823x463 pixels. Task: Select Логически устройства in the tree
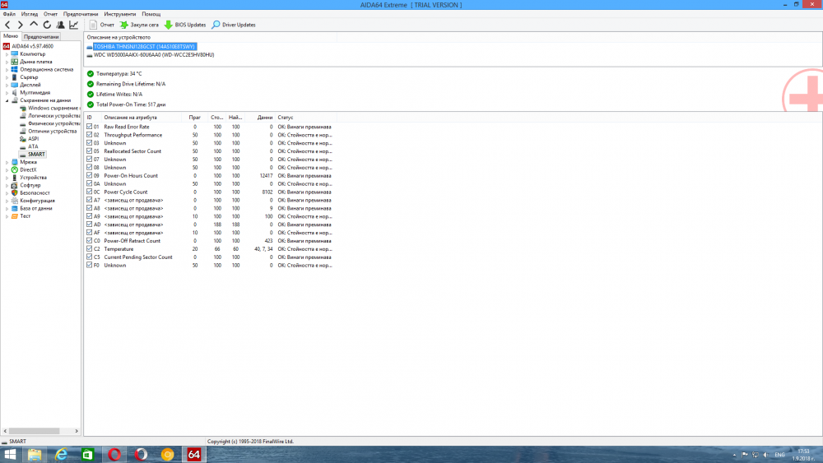[54, 115]
